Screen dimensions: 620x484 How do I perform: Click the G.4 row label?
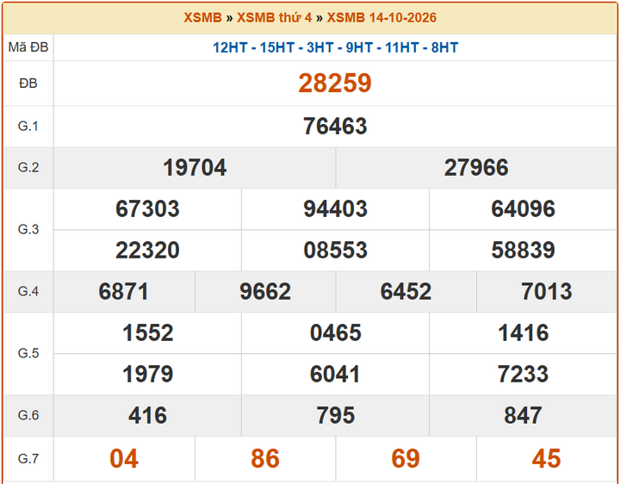(28, 292)
